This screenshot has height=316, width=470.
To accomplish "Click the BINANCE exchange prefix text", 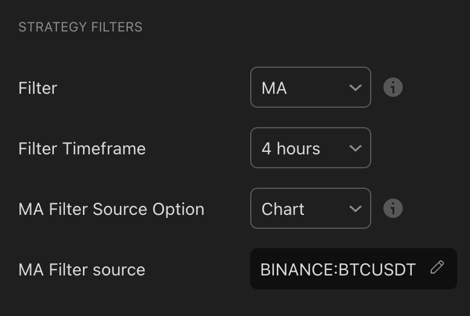I will click(297, 269).
